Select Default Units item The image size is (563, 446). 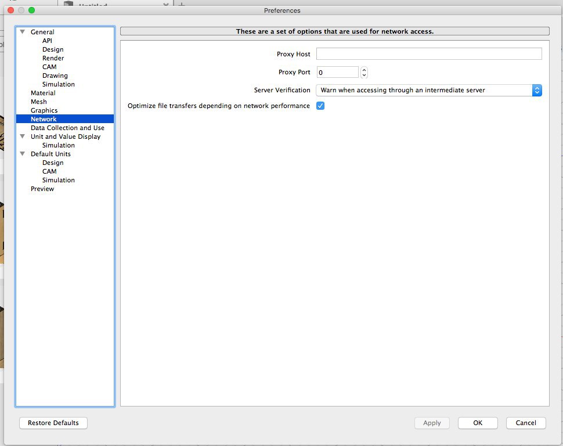point(50,154)
